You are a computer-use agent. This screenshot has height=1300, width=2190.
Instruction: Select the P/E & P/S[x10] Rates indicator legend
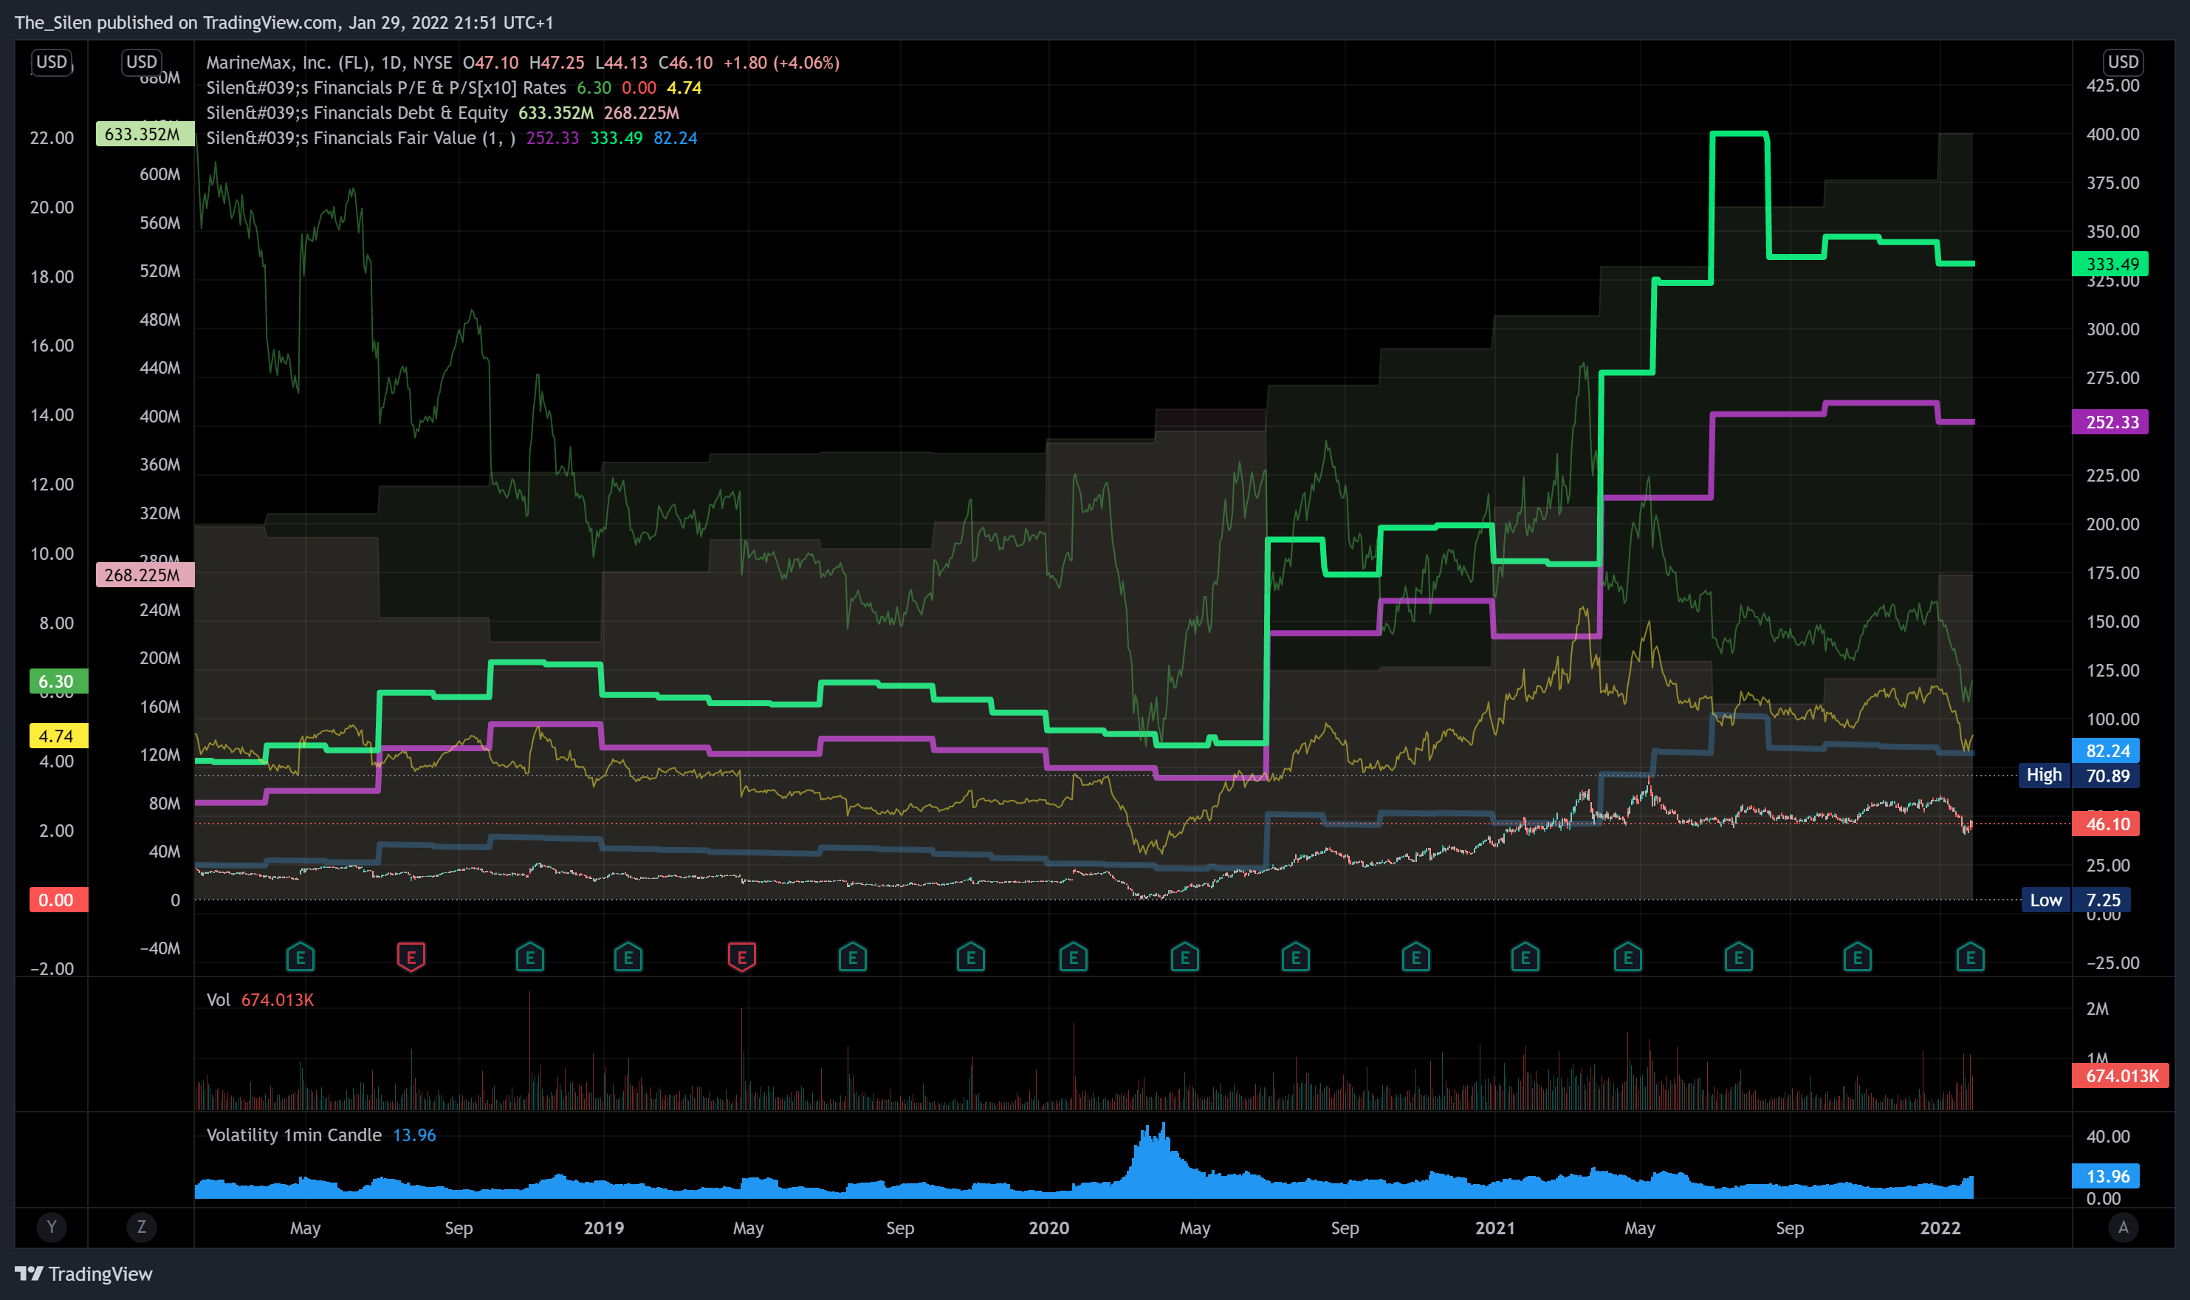(x=386, y=88)
